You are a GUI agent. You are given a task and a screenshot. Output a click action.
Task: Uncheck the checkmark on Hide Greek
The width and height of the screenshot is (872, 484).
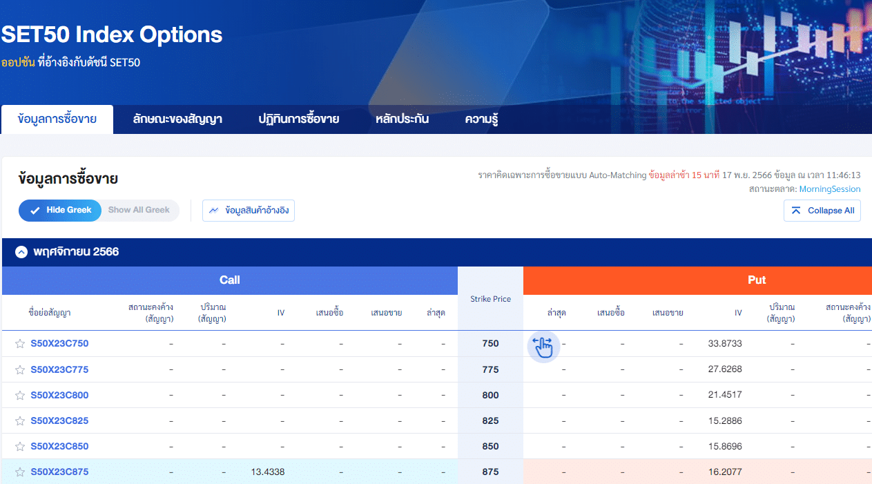click(35, 210)
